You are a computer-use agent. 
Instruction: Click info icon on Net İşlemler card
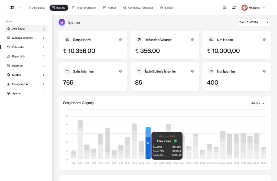264,71
